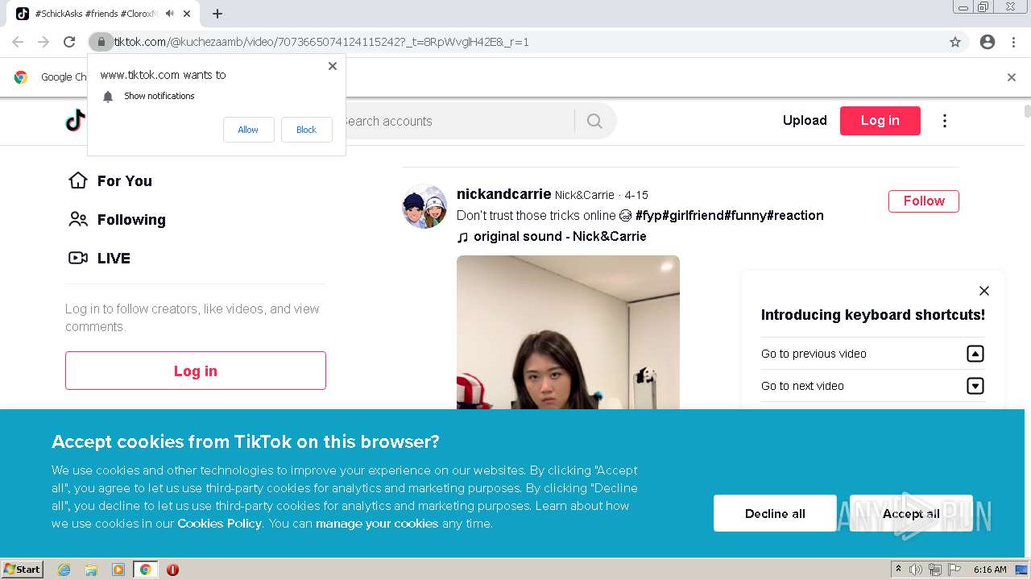Viewport: 1031px width, 580px height.
Task: Click the Chrome taskbar icon
Action: [145, 570]
